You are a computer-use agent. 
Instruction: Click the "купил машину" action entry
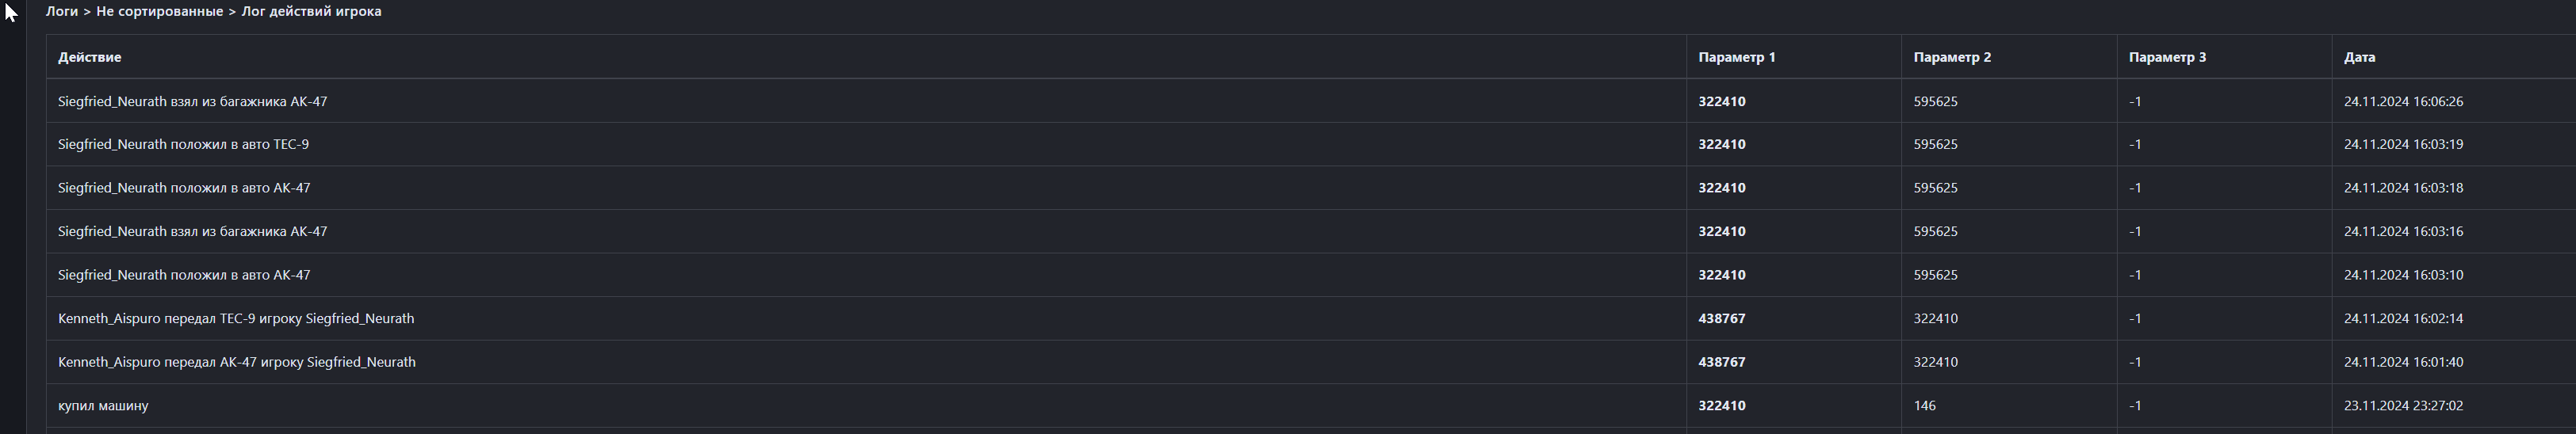coord(103,405)
